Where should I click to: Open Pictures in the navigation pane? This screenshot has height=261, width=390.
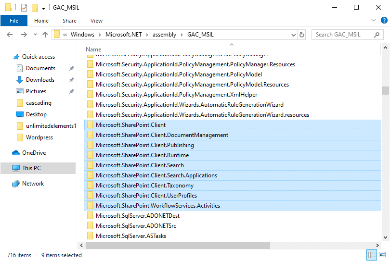tap(36, 91)
